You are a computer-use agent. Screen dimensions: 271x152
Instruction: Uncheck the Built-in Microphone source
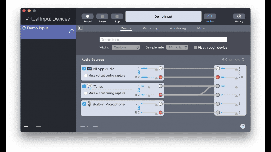84,104
